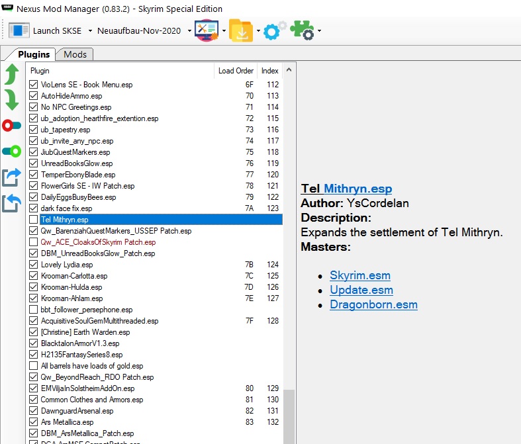The image size is (521, 444).
Task: Open settings via the blue gears icon
Action: (x=274, y=30)
